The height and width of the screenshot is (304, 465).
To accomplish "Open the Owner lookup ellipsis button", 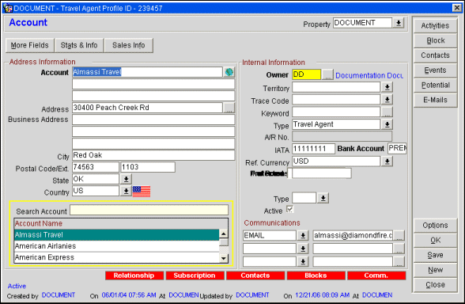I will tap(327, 74).
